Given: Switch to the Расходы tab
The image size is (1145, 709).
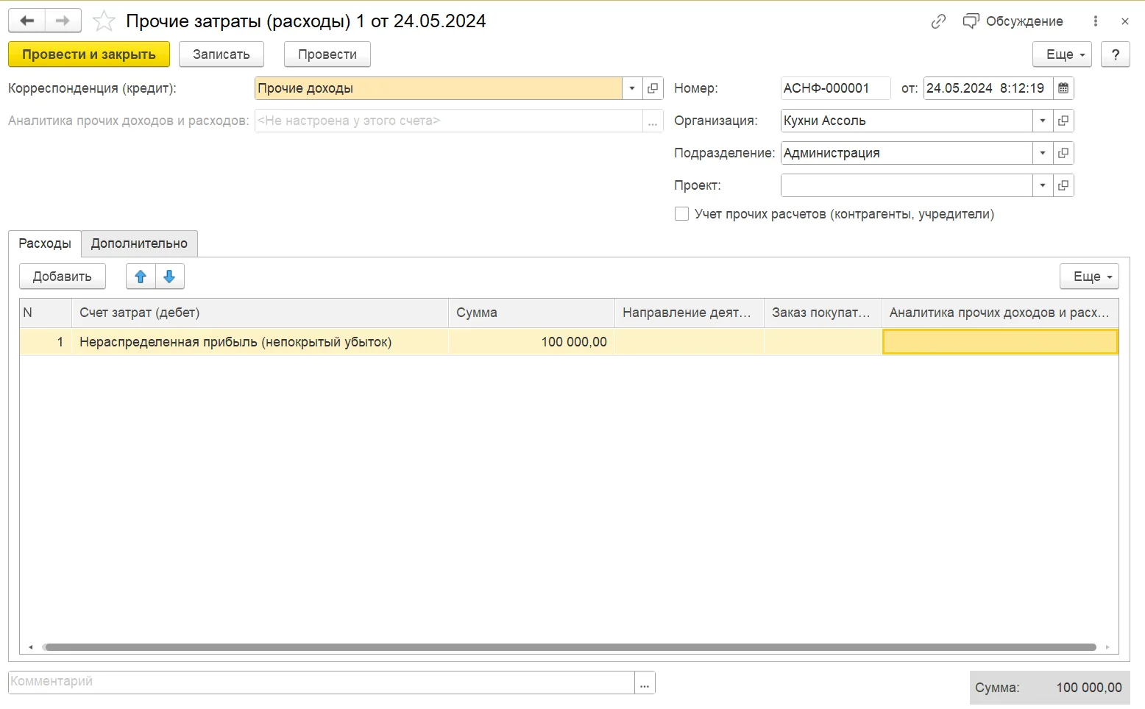Looking at the screenshot, I should 45,243.
